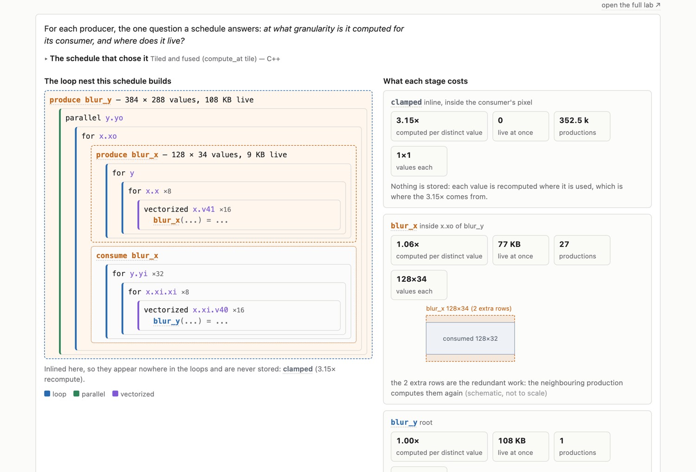Click 'vectorized x.v41 ×16' line

click(187, 209)
